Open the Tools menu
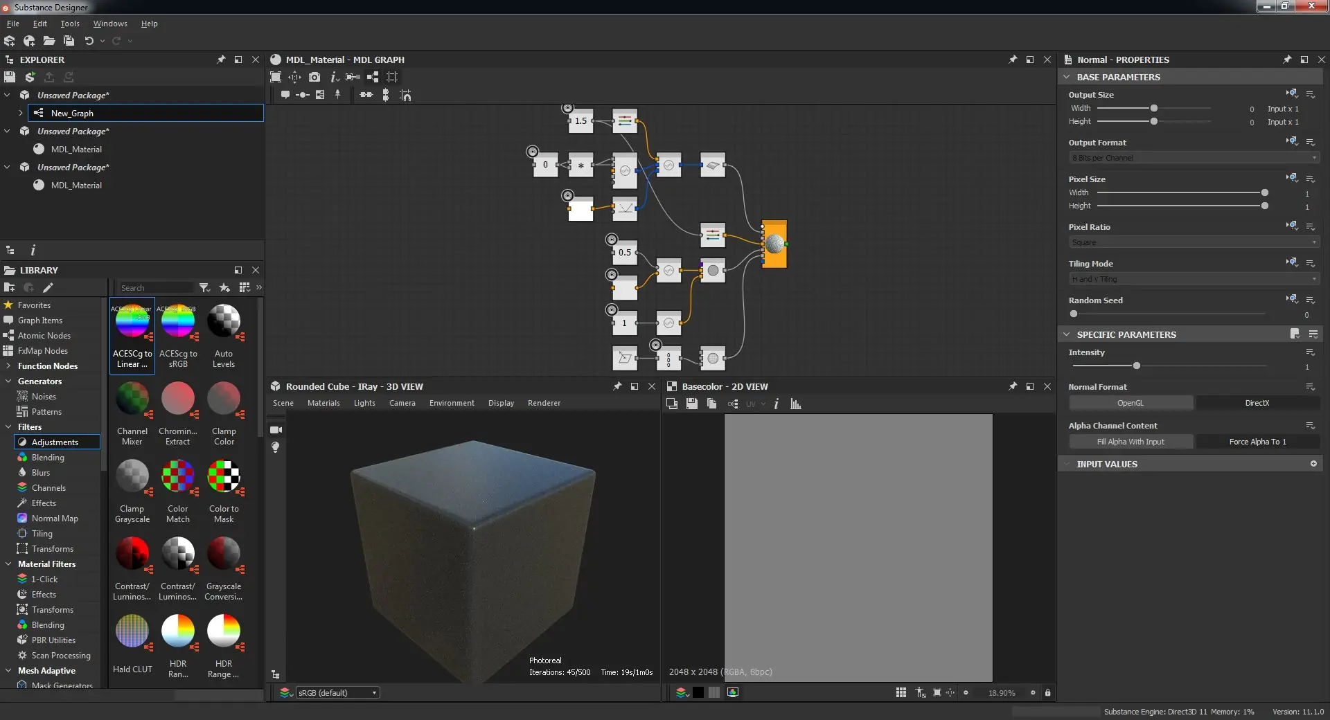This screenshot has width=1330, height=720. click(69, 23)
